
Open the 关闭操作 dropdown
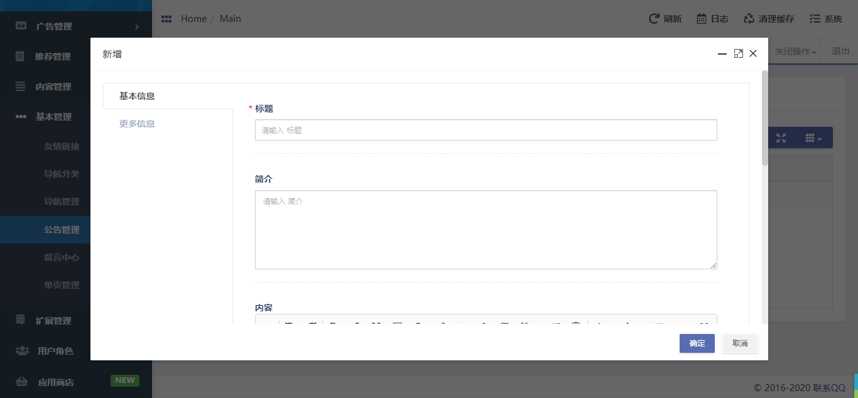click(x=796, y=51)
